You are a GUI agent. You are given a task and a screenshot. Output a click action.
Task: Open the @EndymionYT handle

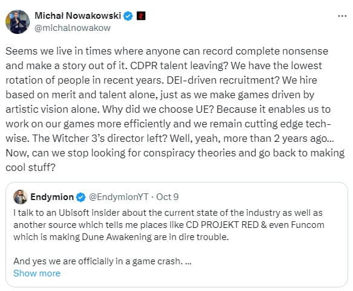pos(119,197)
